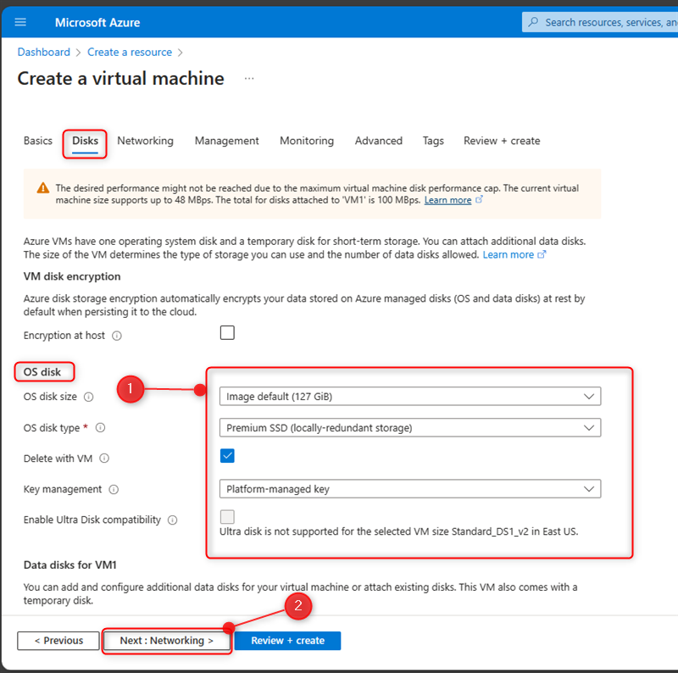This screenshot has height=673, width=678.
Task: Enable the Encryption at host checkbox
Action: [227, 333]
